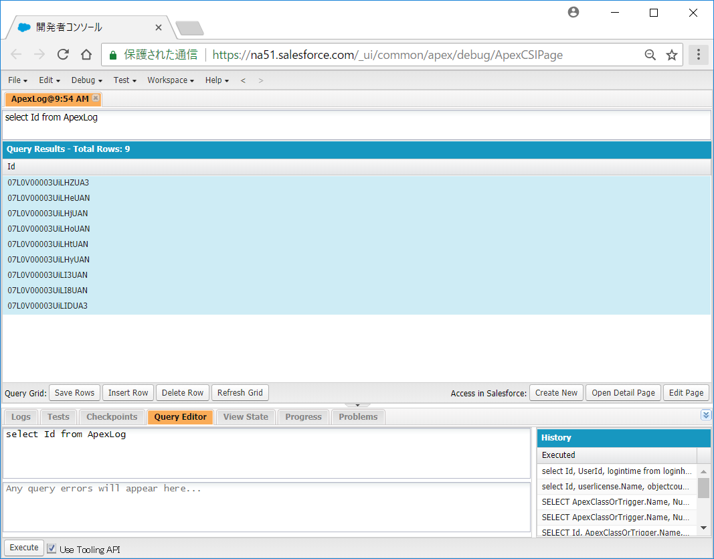Select row 07L0V00003UiLHyUAN
Screen dimensions: 714x559
[x=357, y=260]
